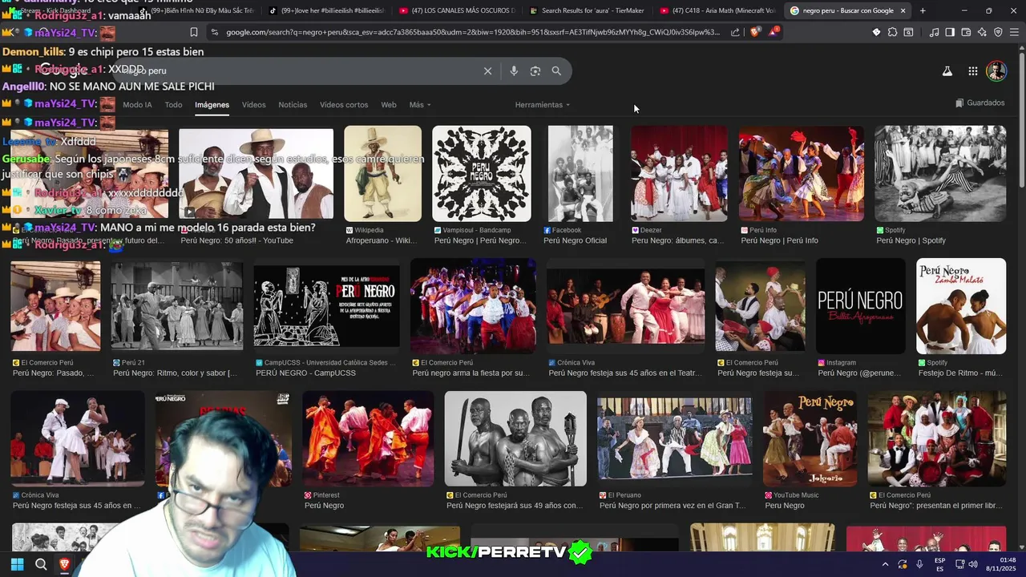Open CampUCSS PERÚ NEGRO image
This screenshot has width=1026, height=577.
327,306
